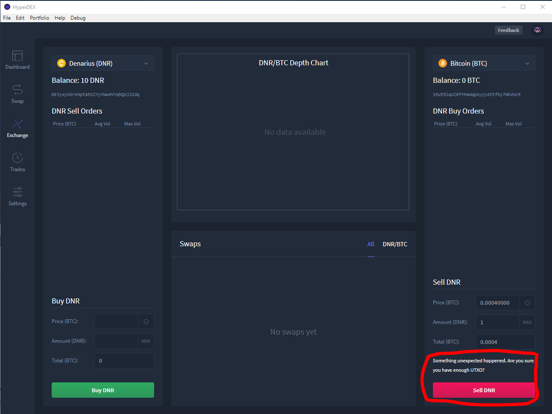Expand the Bitcoin (BTC) currency dropdown
The height and width of the screenshot is (414, 552).
(x=484, y=63)
